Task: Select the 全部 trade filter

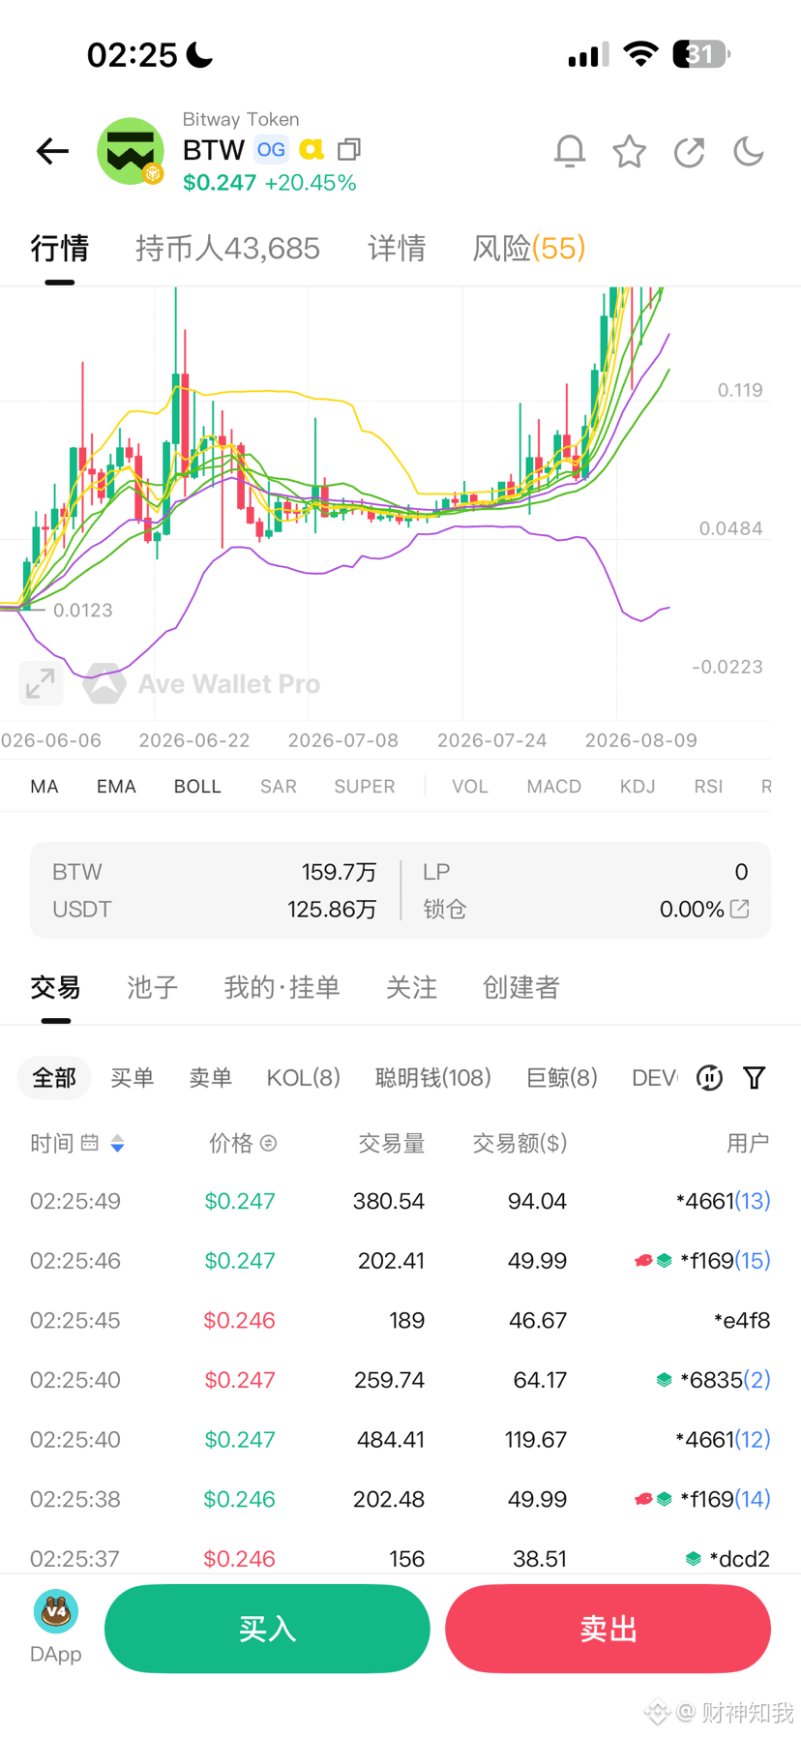Action: [54, 1077]
